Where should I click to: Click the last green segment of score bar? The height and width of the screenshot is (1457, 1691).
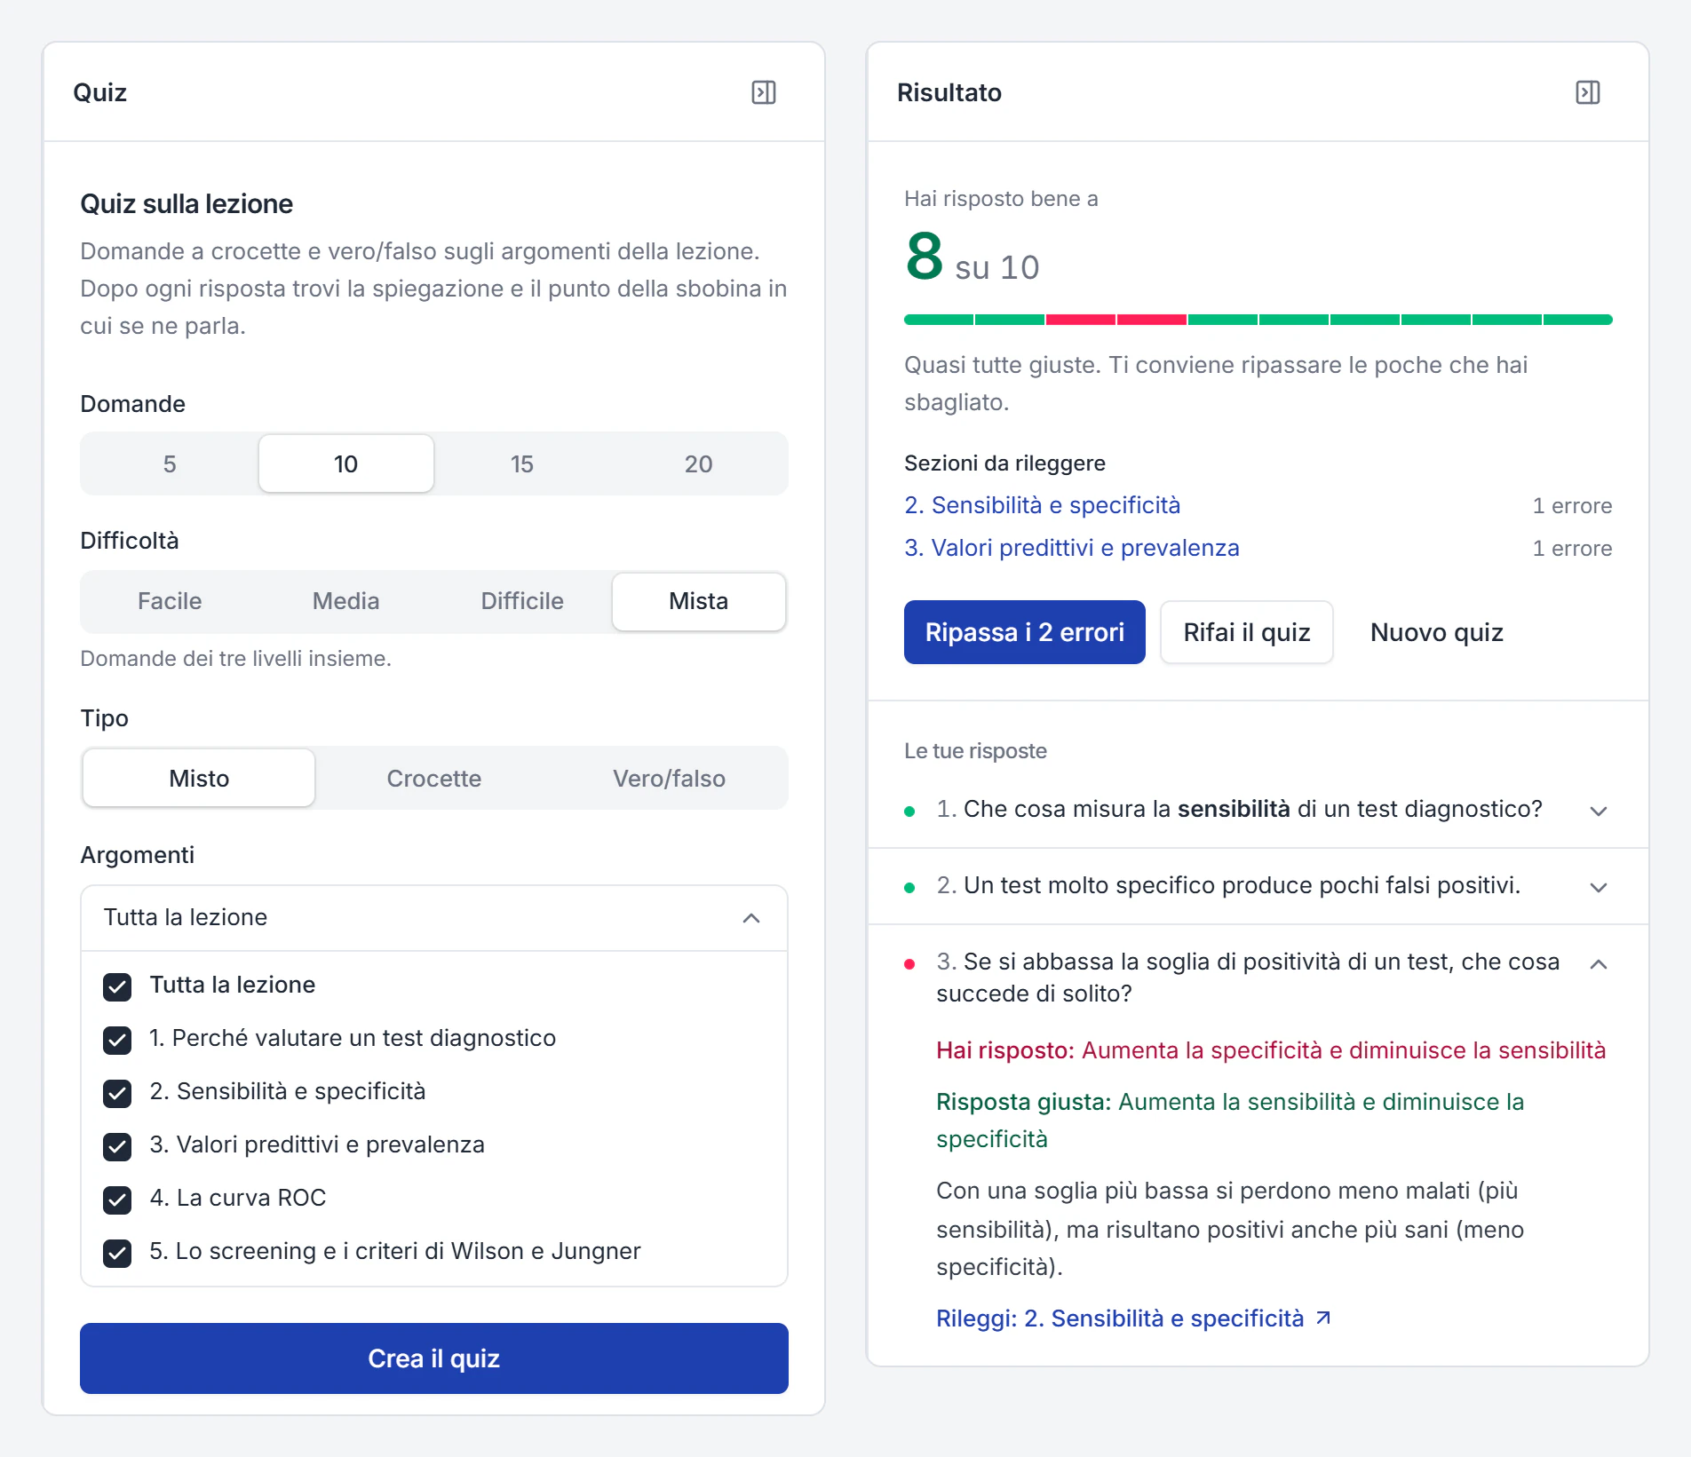click(1578, 320)
